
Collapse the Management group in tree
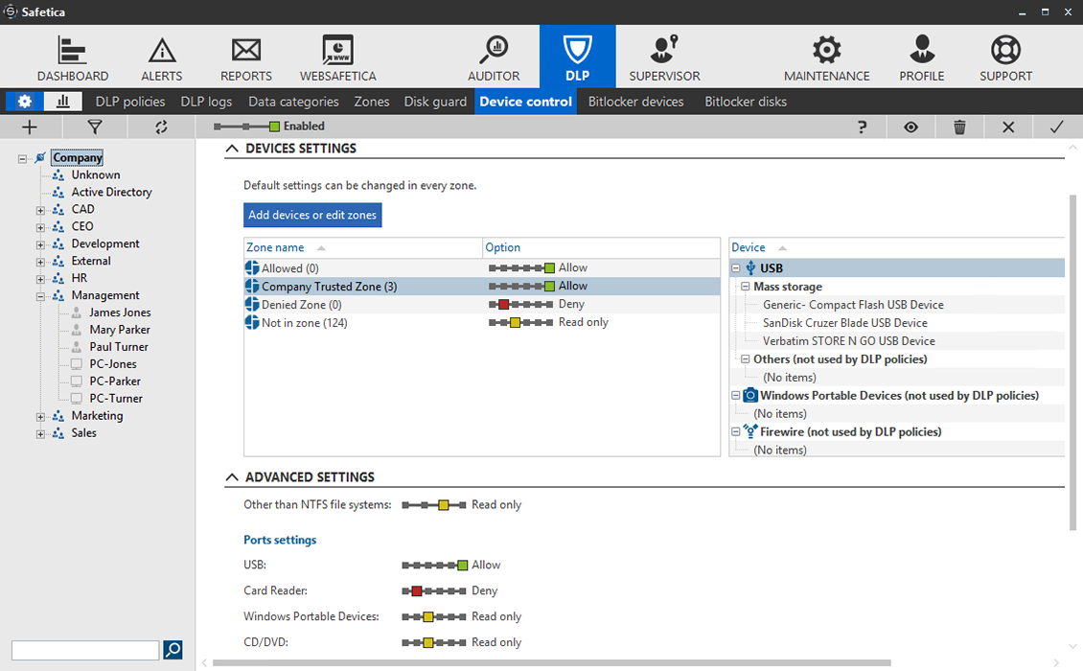(x=41, y=295)
